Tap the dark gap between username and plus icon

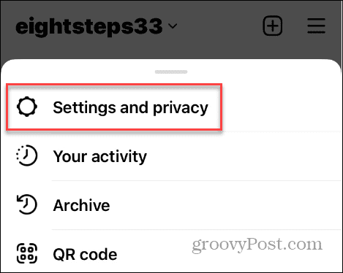click(x=219, y=26)
